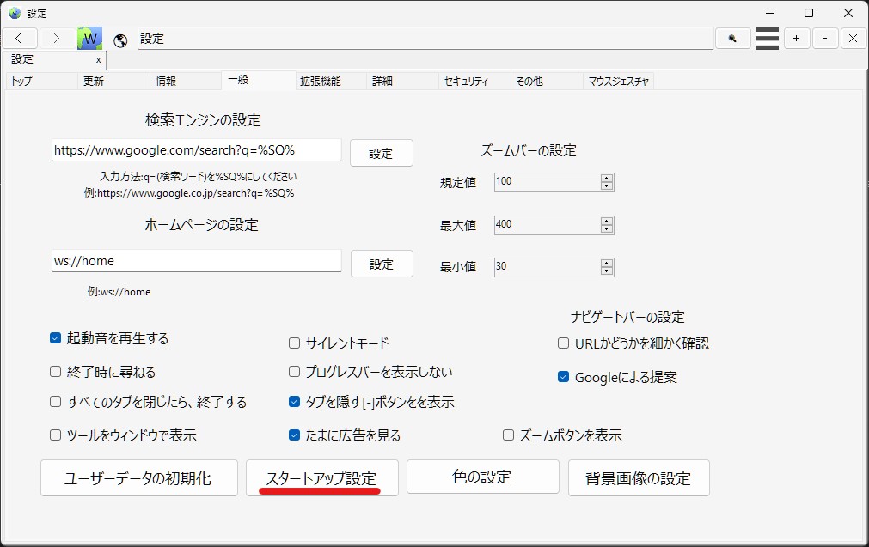Open the 色の設定 color settings

(482, 477)
